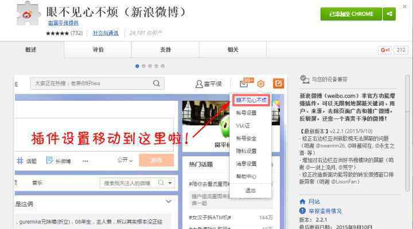Click the (732) rating count
Image resolution: width=413 pixels, height=229 pixels.
click(x=77, y=33)
